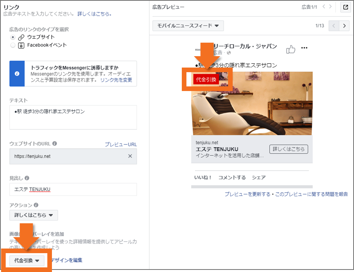Open preview in new window icon
354x272 pixels.
click(345, 7)
